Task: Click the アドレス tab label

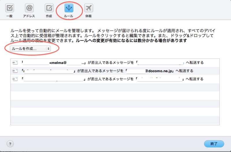Action: (29, 16)
